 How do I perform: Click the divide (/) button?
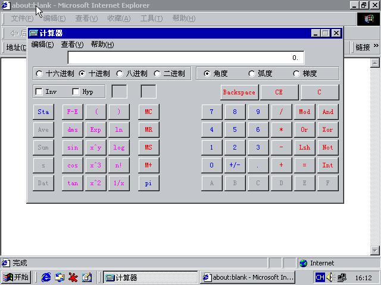282,112
